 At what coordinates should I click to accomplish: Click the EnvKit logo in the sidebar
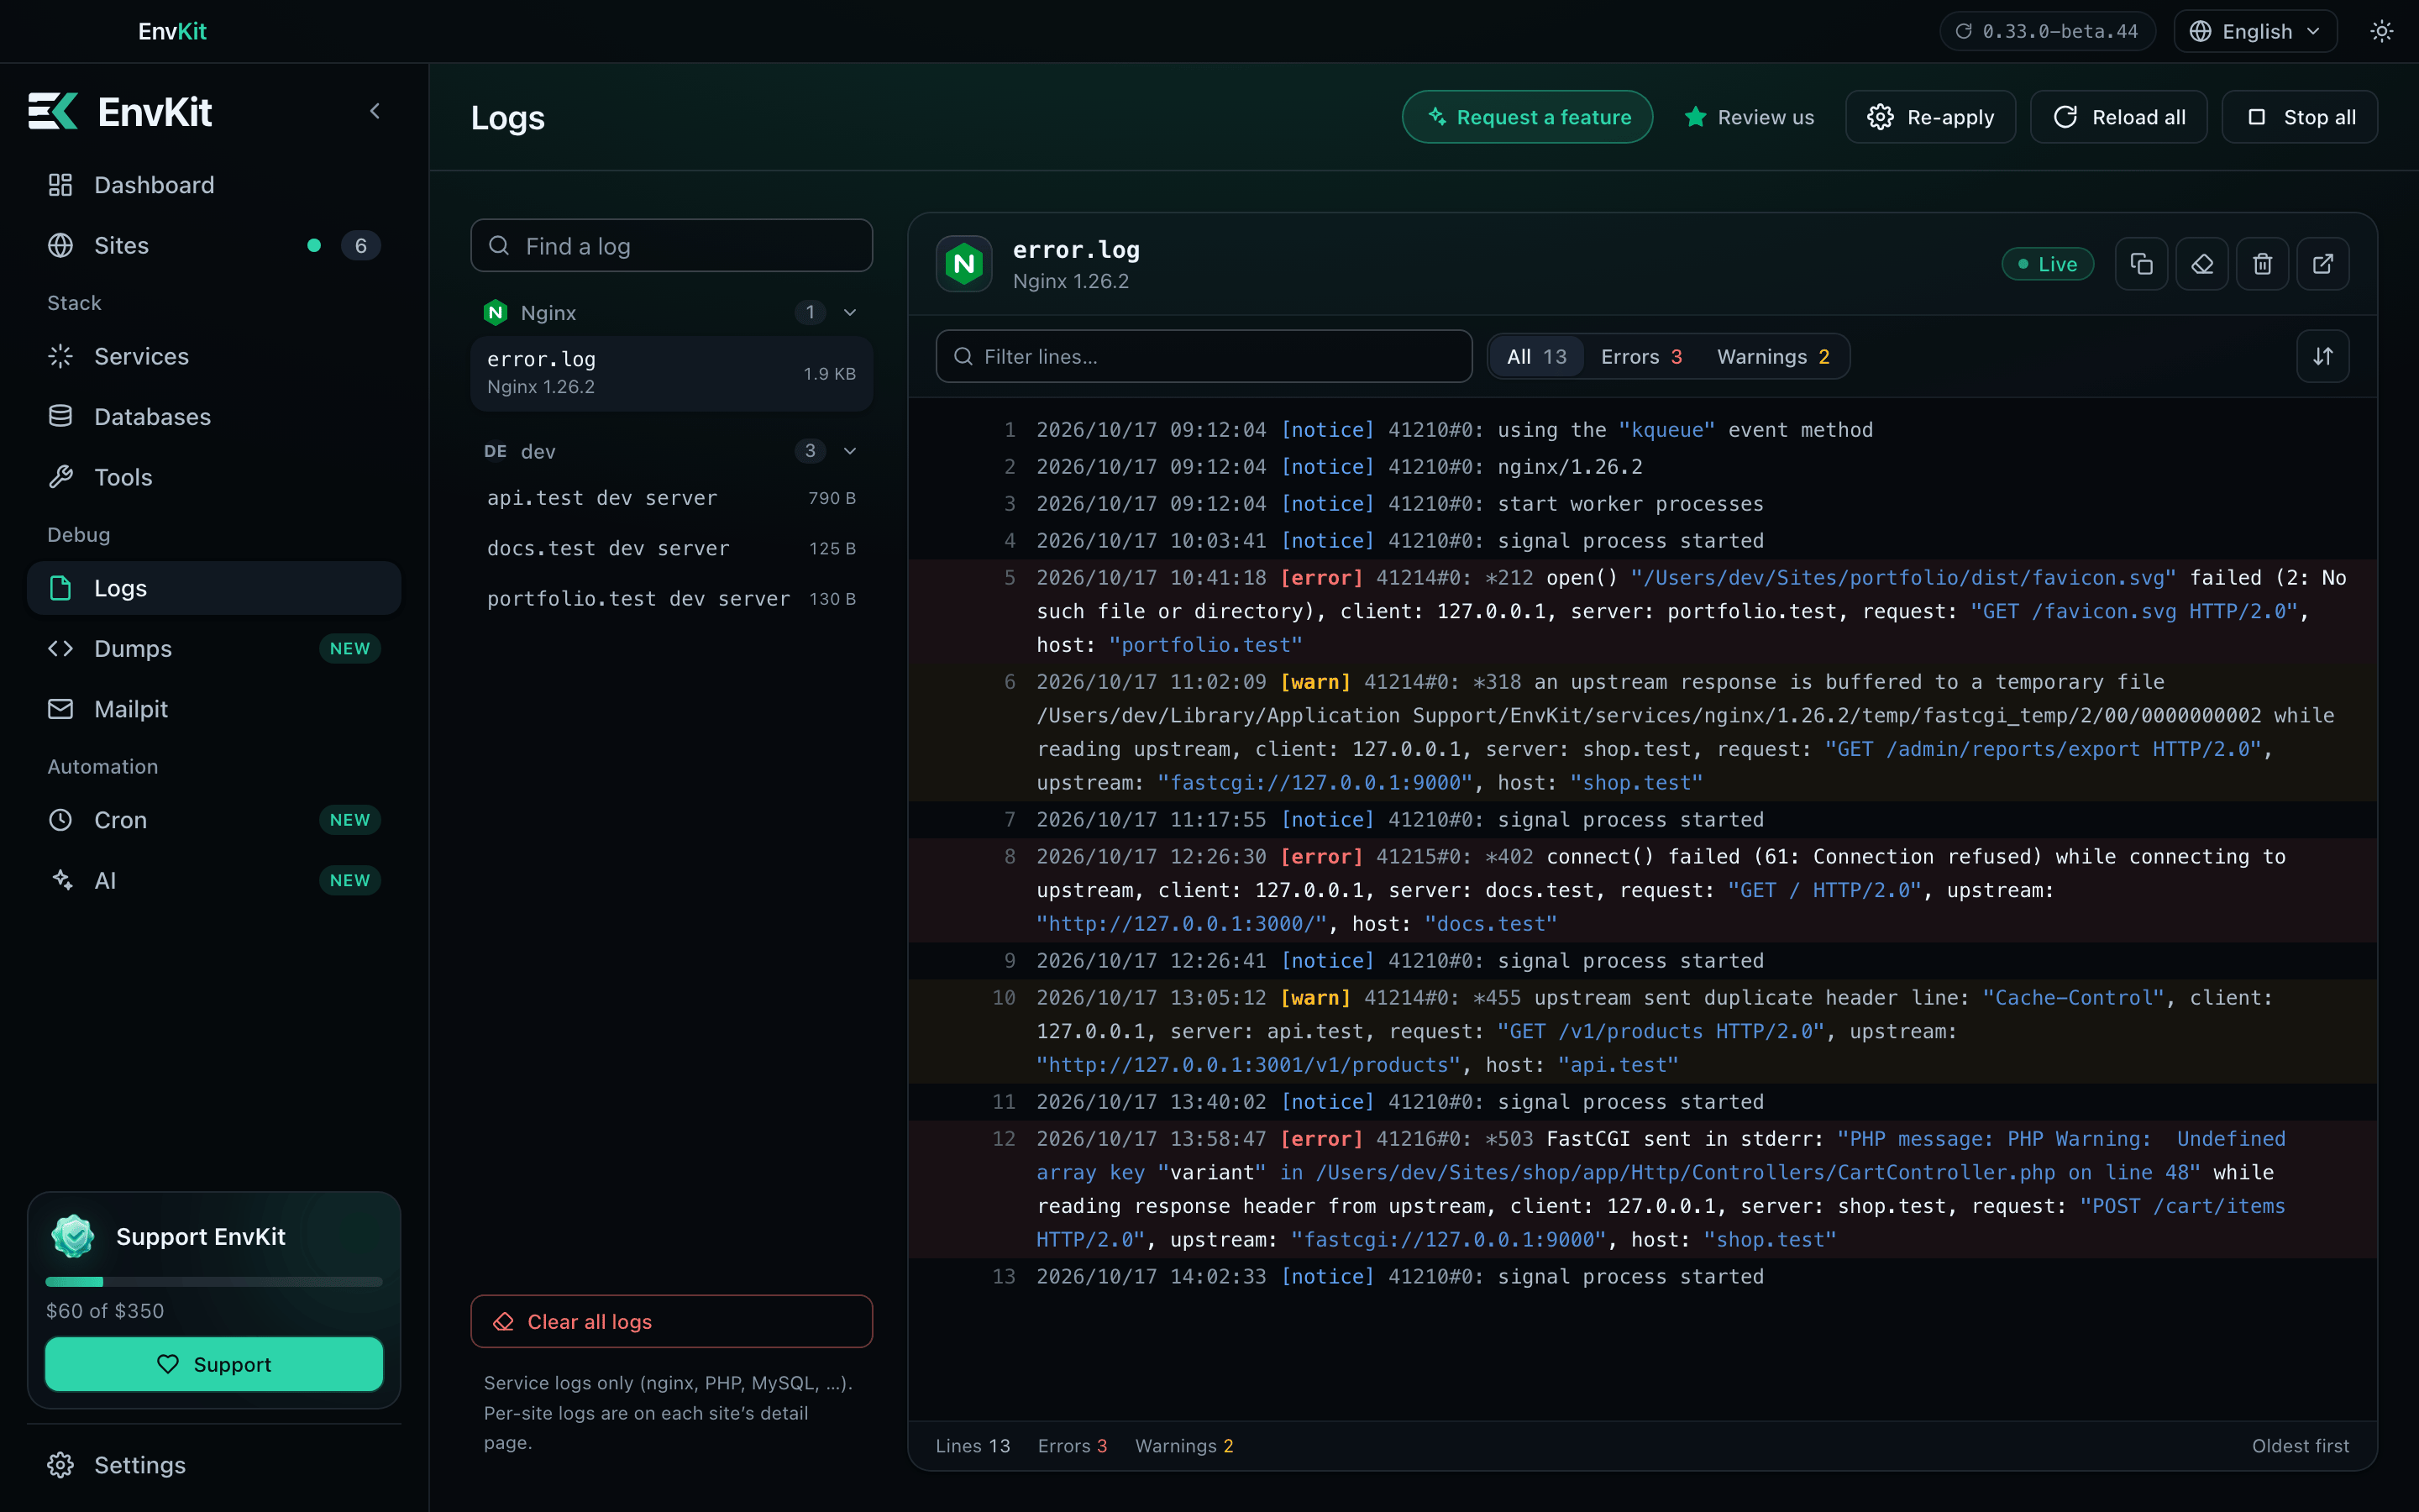[120, 111]
